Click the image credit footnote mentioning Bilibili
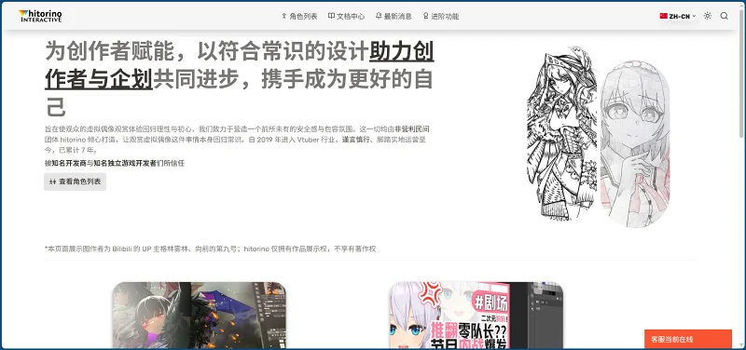Image resolution: width=746 pixels, height=350 pixels. point(211,249)
